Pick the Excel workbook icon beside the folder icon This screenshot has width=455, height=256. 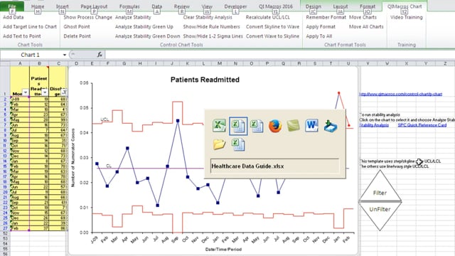238,144
